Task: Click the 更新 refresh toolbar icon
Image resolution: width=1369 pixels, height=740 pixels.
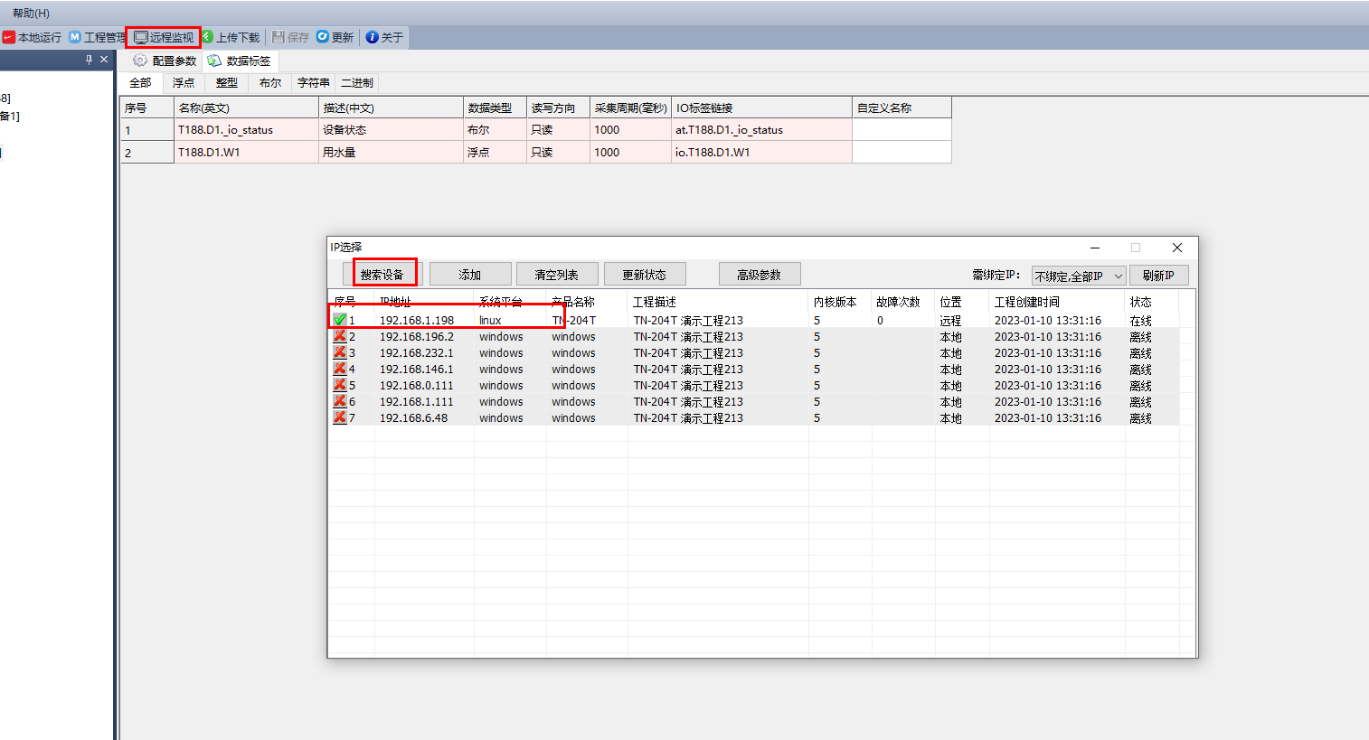Action: 323,37
